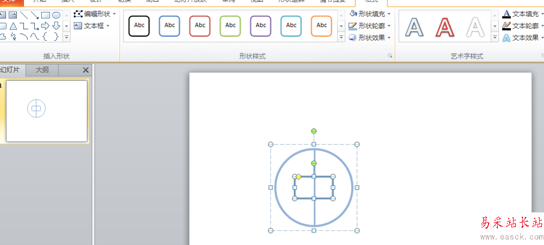Select the oval shape
The image size is (544, 245).
click(x=56, y=15)
